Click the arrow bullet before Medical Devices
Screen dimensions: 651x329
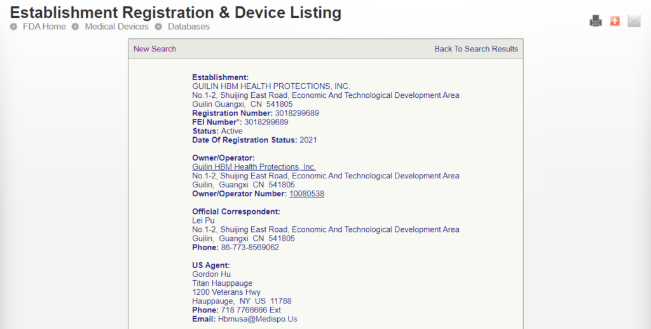pos(75,27)
